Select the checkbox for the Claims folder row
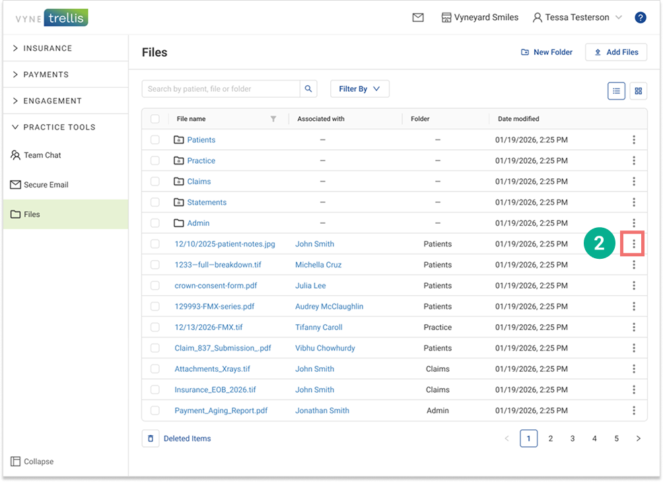 155,182
